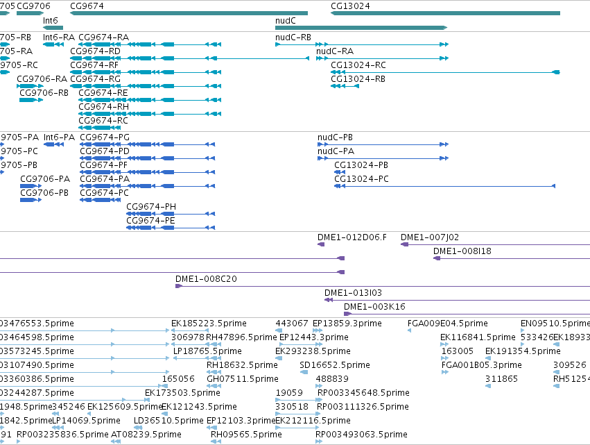This screenshot has width=590, height=445.
Task: Click the LD36510.5prime EST label
Action: [168, 421]
